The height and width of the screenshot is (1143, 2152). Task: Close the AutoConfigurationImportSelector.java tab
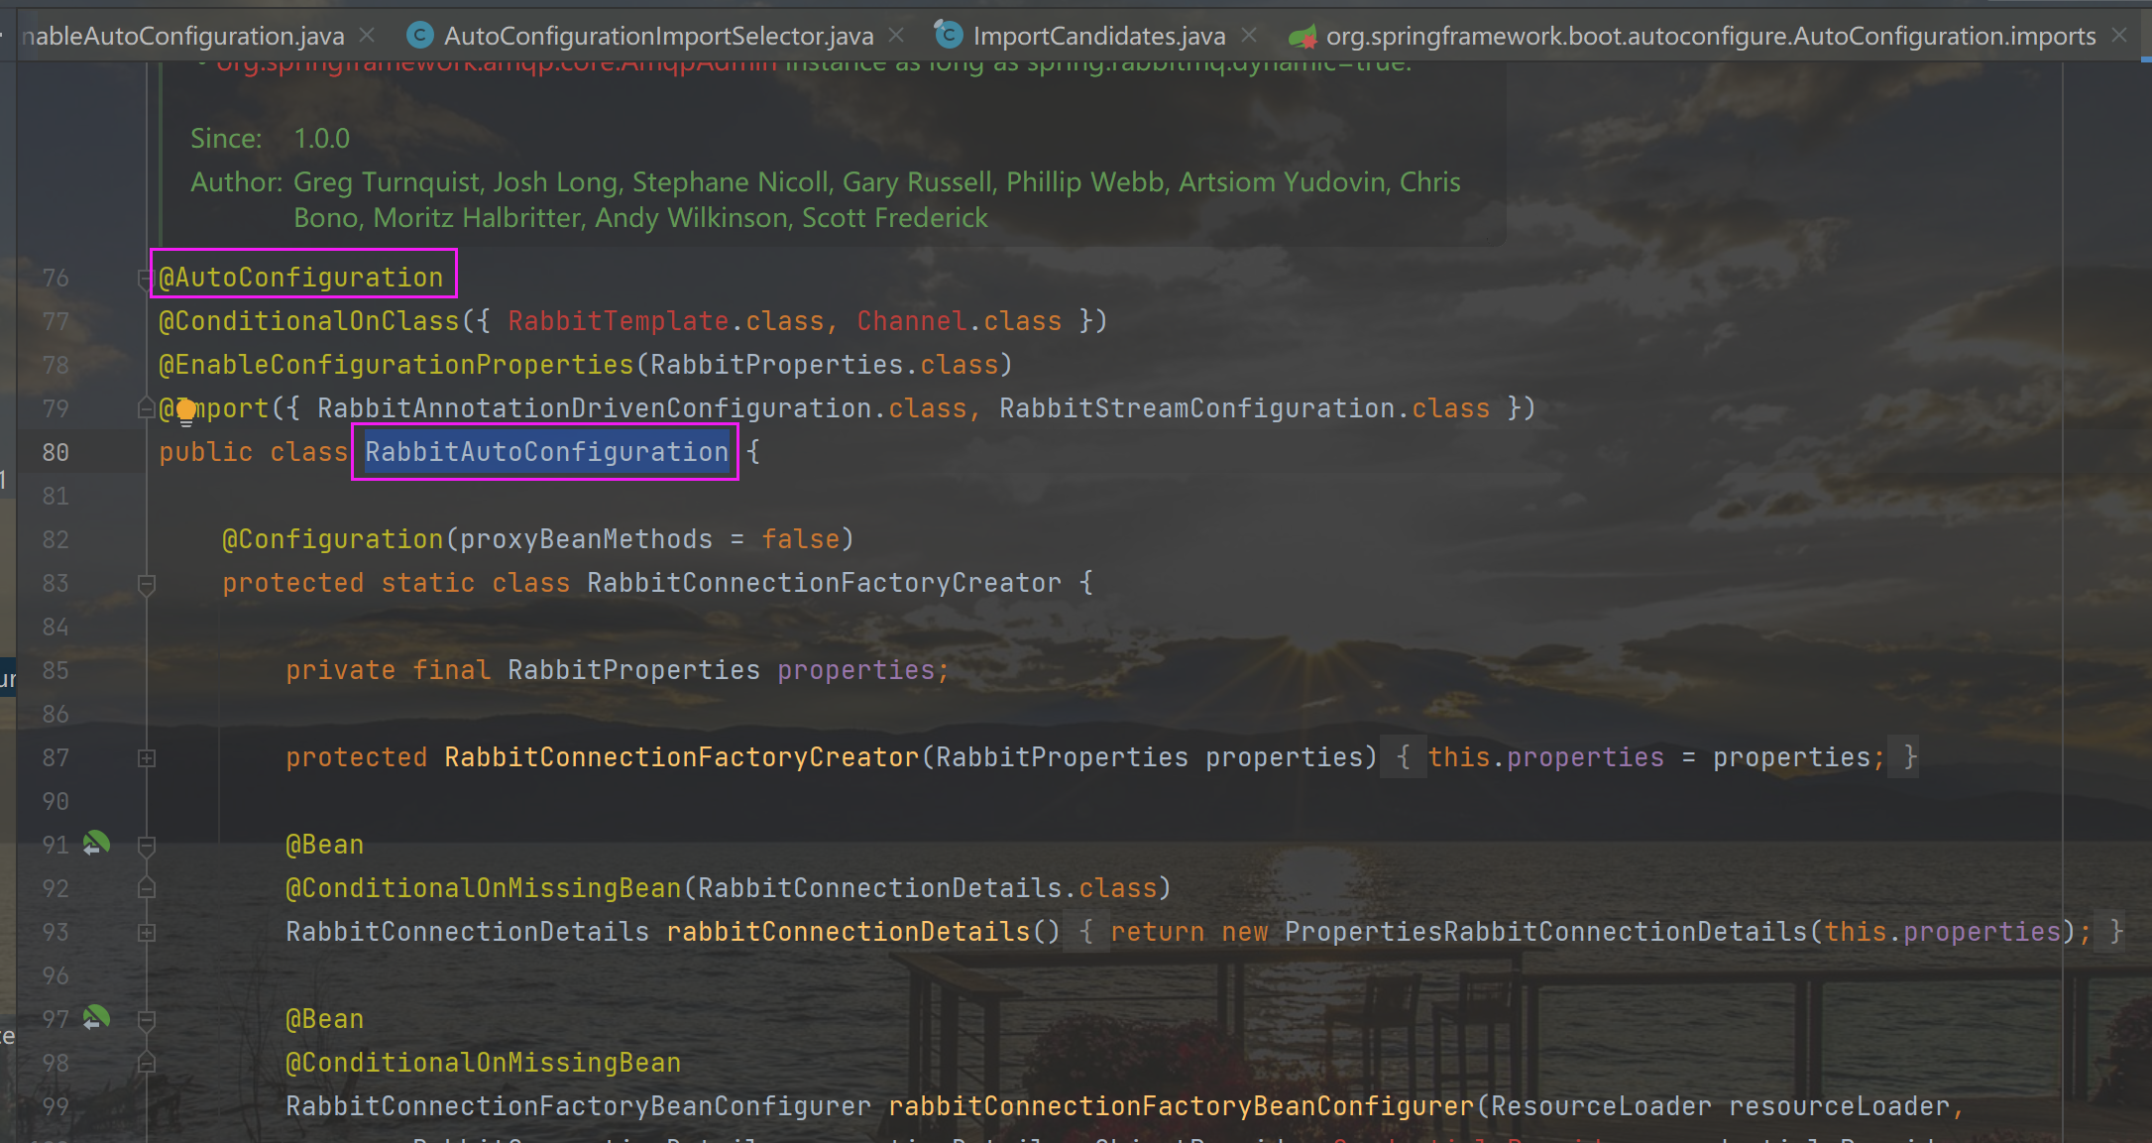point(896,35)
